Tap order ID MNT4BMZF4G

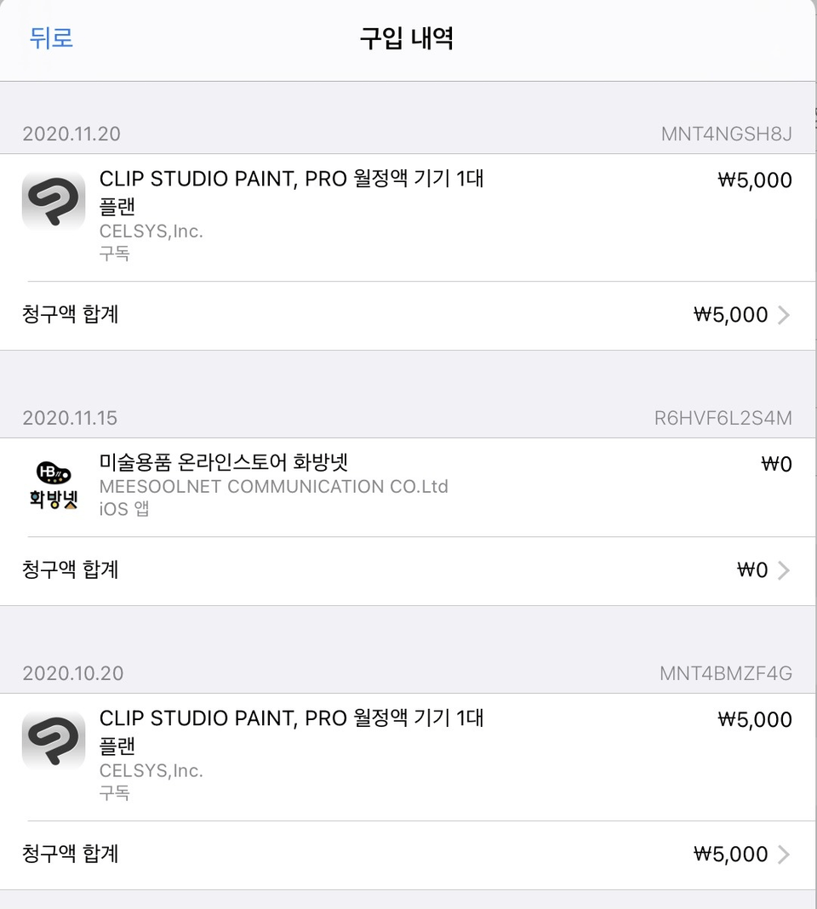click(725, 674)
